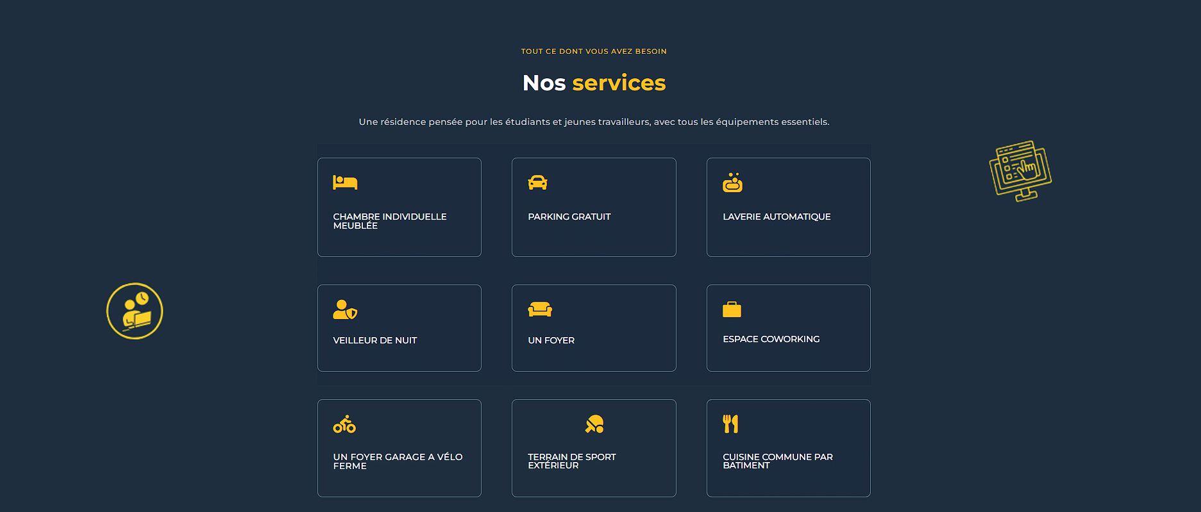Click Un Foyer Garage a Vélo Ferme text
This screenshot has width=1201, height=512.
(398, 461)
